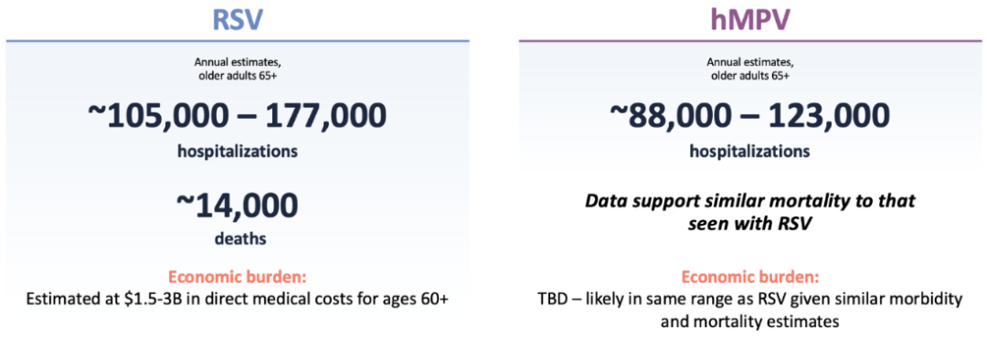Click 'and mortality estimates' line
This screenshot has width=987, height=338.
coord(749,321)
